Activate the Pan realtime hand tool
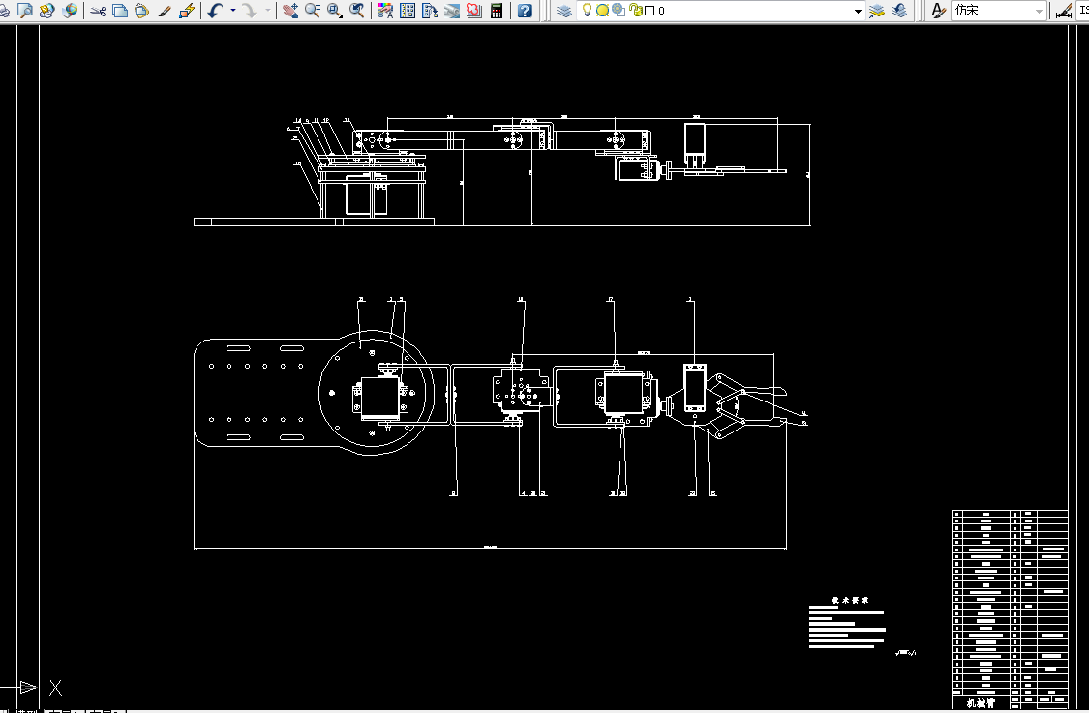This screenshot has height=713, width=1089. click(x=290, y=11)
